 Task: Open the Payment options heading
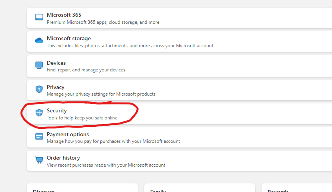tap(68, 134)
